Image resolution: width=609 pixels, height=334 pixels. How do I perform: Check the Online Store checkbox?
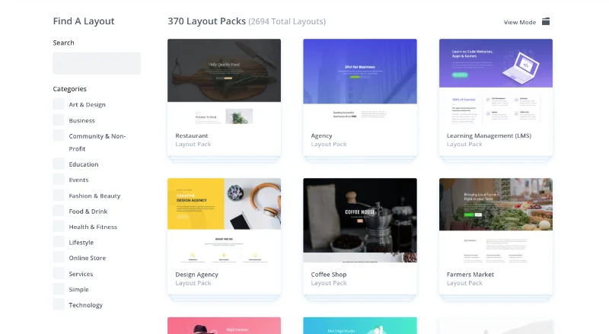point(59,257)
